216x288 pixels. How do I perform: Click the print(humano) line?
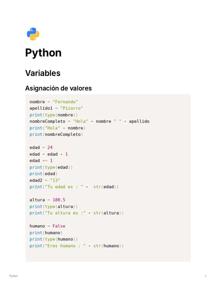click(46, 233)
